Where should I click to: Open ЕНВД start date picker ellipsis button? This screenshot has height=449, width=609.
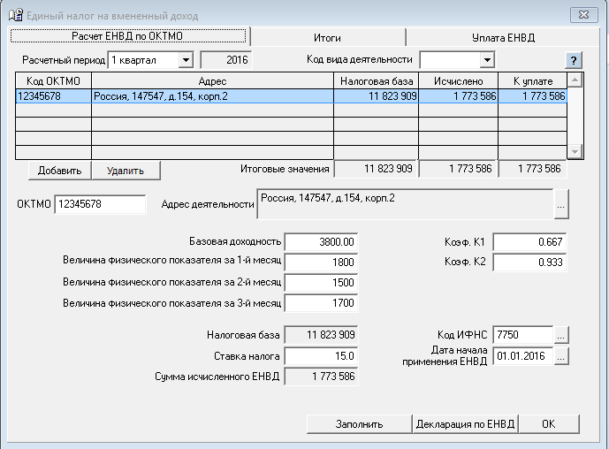click(561, 356)
